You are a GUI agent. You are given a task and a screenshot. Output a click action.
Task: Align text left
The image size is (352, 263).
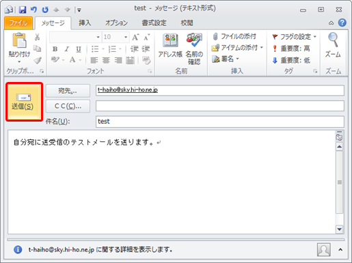coord(94,60)
